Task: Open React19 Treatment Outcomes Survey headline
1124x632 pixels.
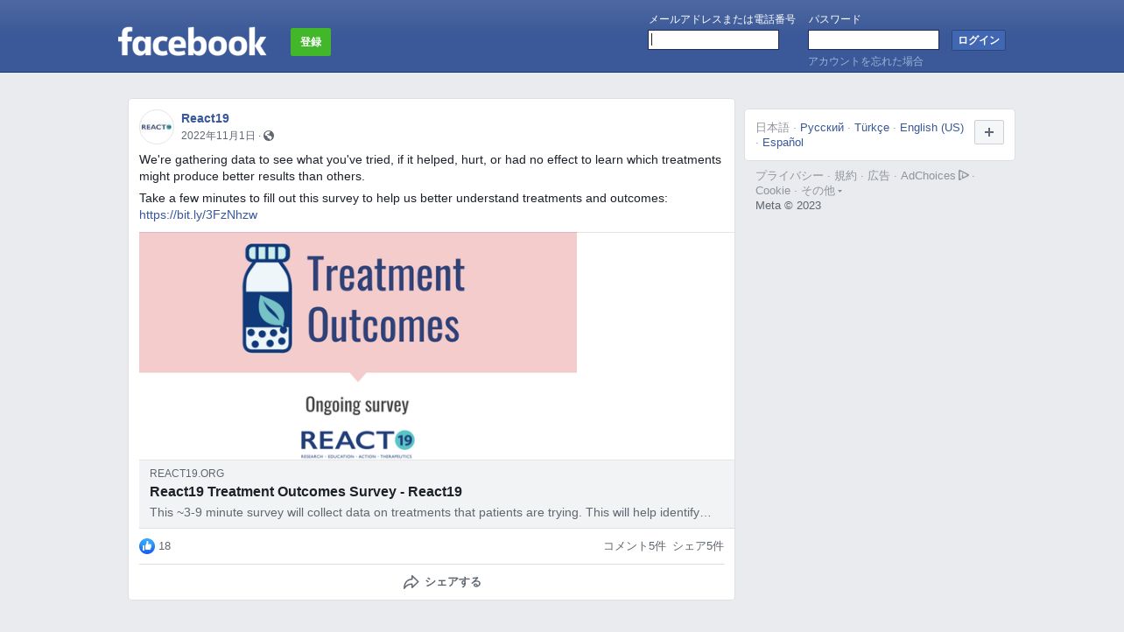Action: pos(306,491)
